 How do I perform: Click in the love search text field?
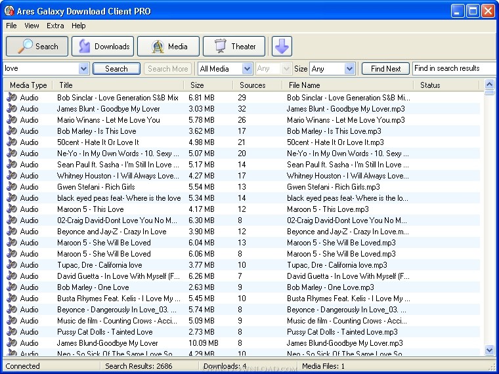(41, 68)
